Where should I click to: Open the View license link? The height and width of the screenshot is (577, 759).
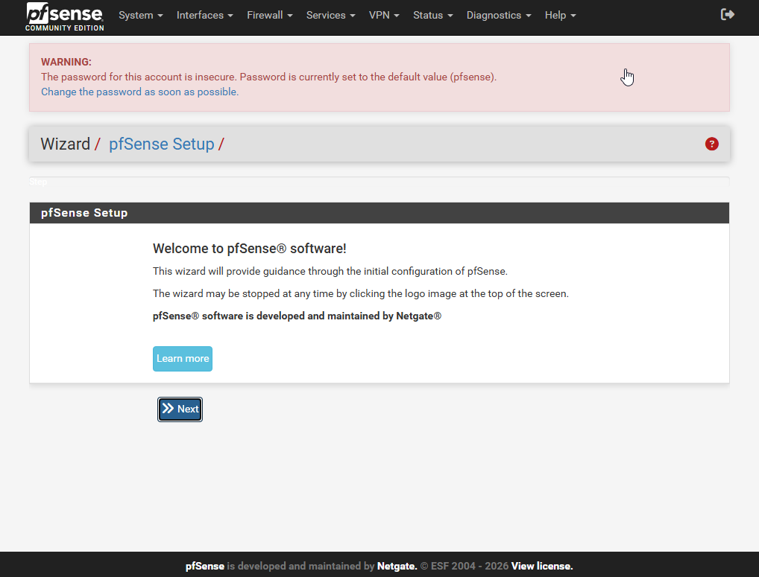tap(541, 566)
